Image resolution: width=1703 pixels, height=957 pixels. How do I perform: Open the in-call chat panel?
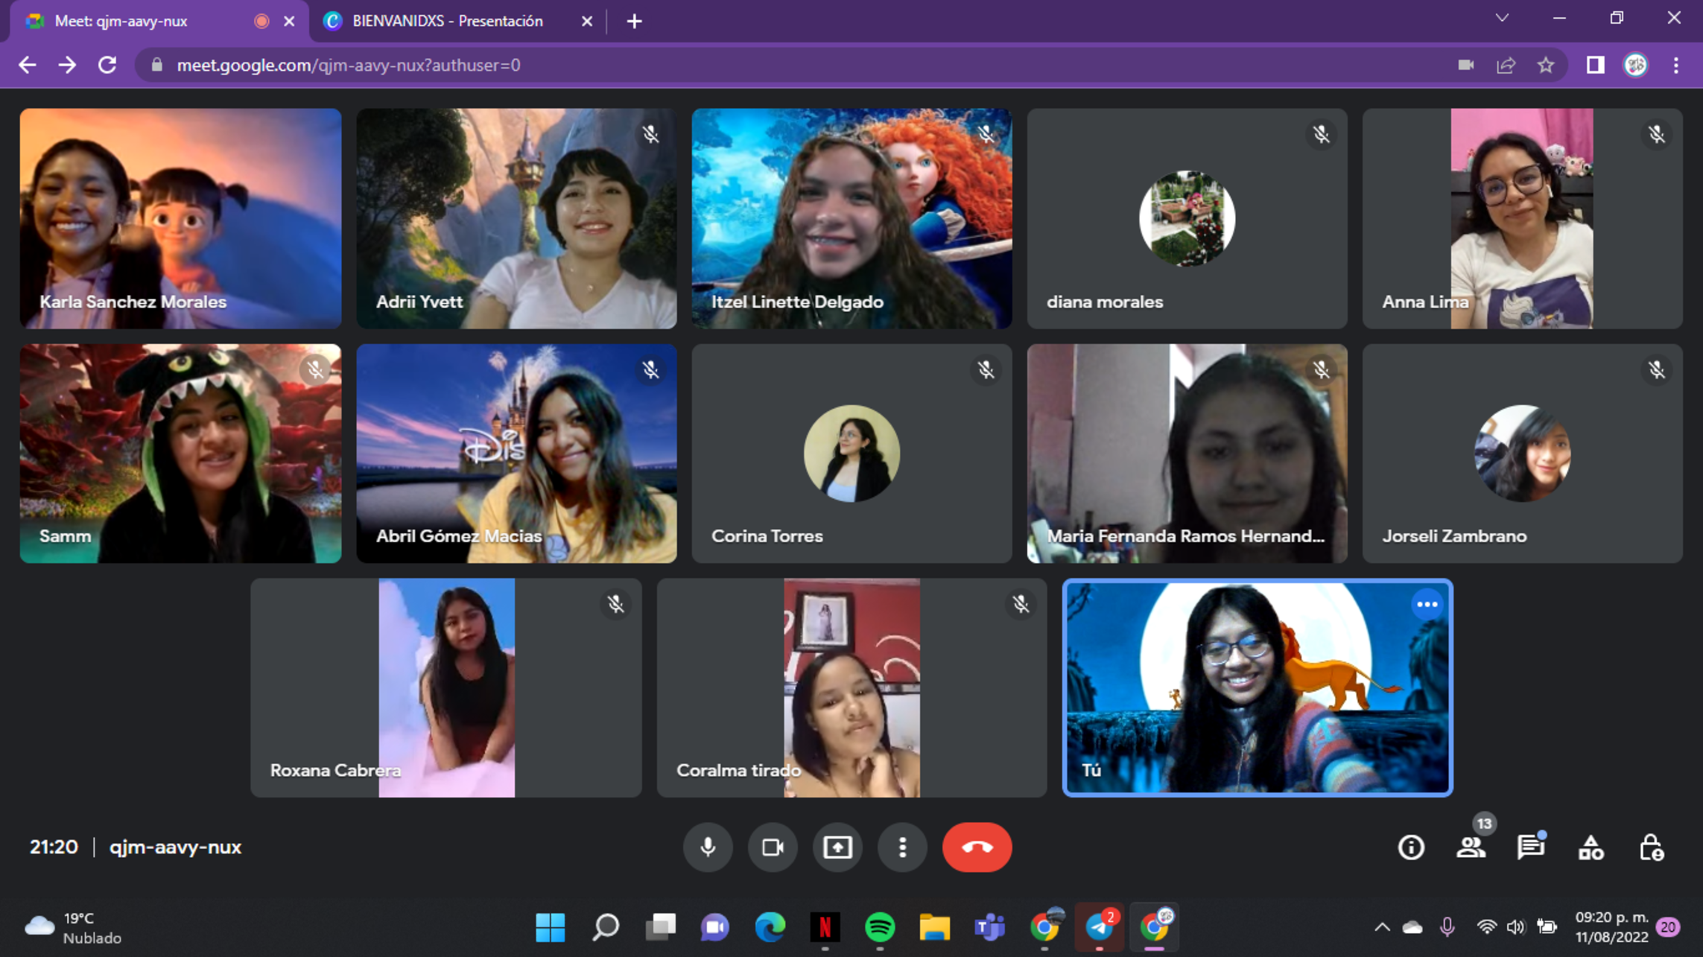coord(1530,848)
